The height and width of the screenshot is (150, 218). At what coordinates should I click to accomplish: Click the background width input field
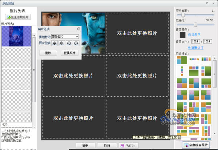point(196,42)
